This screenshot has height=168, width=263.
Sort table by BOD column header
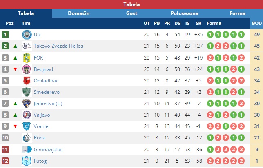coord(256,23)
